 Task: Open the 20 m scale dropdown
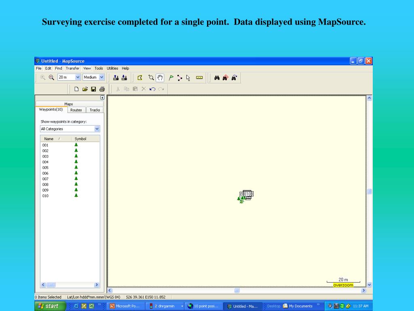coord(78,77)
